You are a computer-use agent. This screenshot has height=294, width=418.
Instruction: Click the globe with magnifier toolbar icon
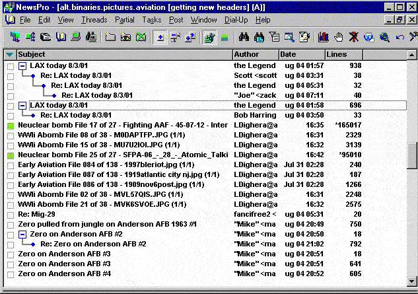[x=384, y=37]
